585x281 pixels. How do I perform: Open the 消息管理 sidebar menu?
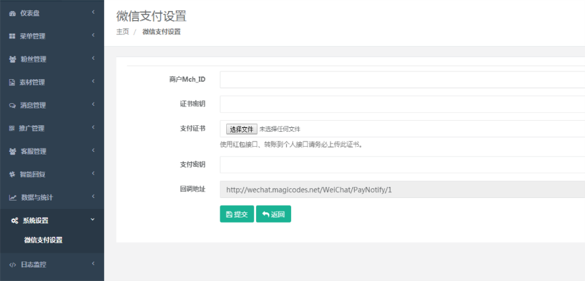coord(52,106)
